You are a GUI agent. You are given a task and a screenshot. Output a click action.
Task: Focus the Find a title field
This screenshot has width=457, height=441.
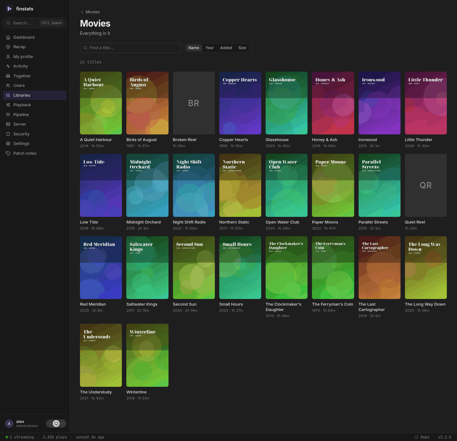(x=131, y=48)
